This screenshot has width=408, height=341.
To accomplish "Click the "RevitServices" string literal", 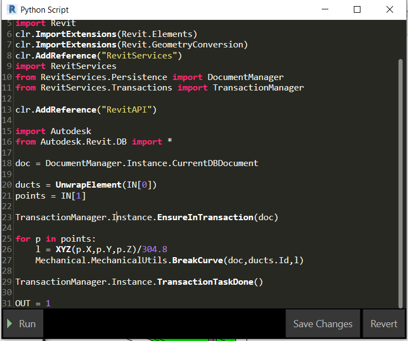I will pyautogui.click(x=139, y=56).
